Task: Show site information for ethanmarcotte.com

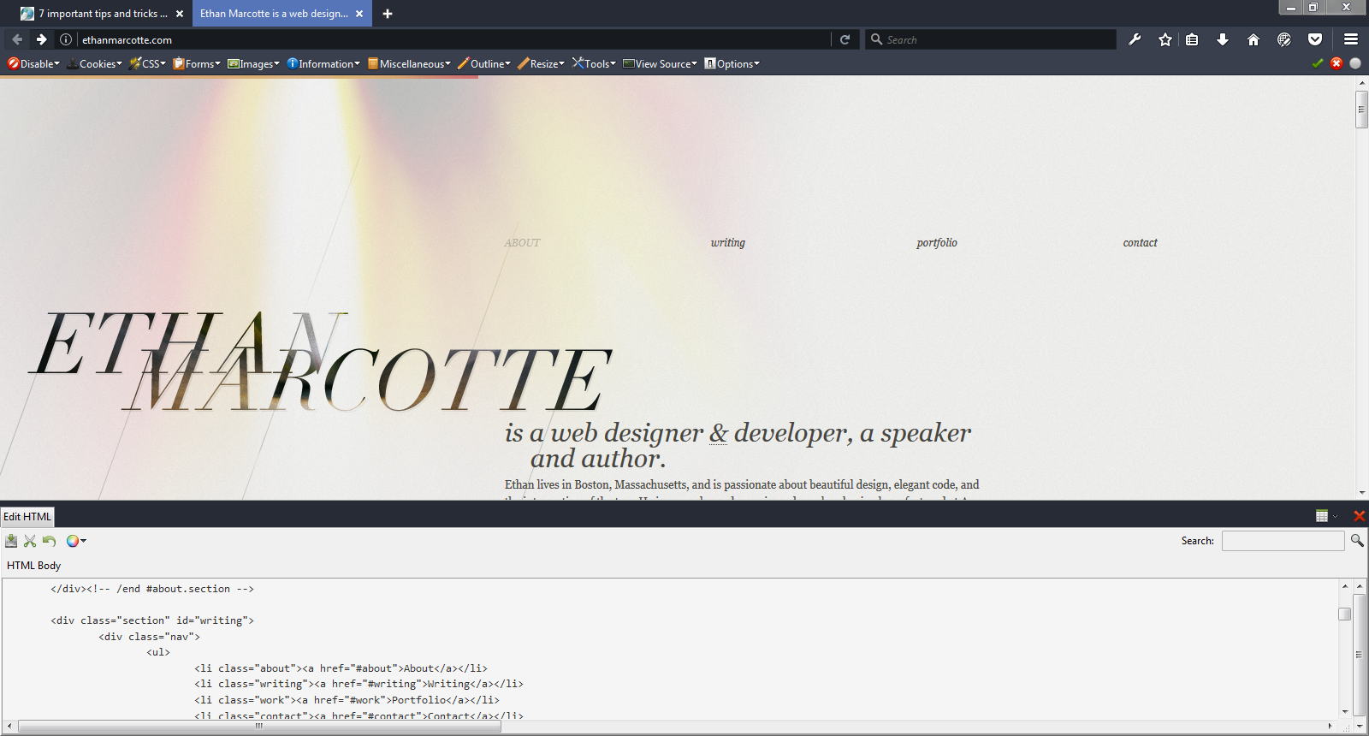Action: pyautogui.click(x=66, y=39)
